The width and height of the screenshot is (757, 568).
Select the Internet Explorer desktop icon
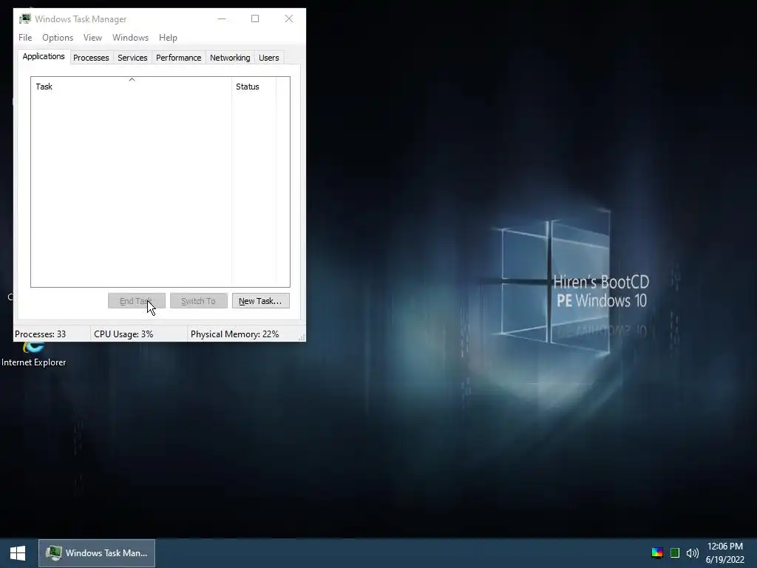(33, 354)
